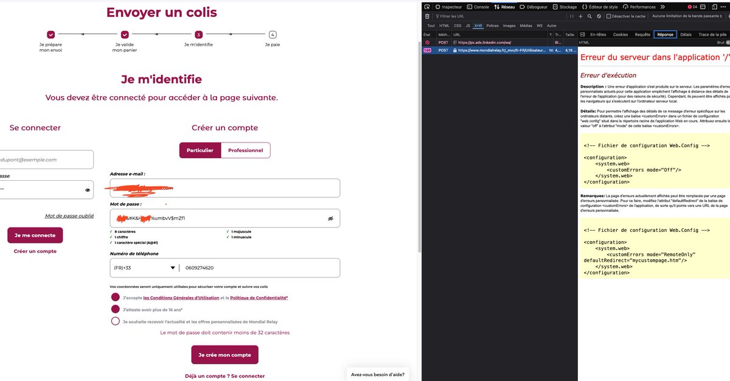This screenshot has width=730, height=381.
Task: Open phone country code dropdown (FR)+33
Action: click(x=145, y=268)
